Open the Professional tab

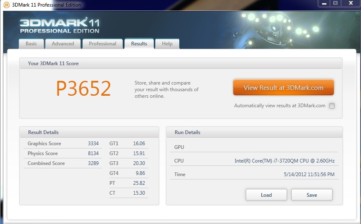click(x=102, y=44)
